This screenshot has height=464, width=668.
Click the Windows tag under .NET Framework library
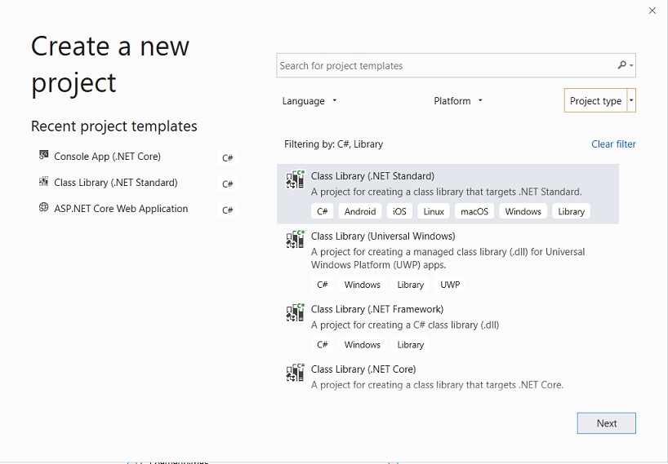point(362,344)
